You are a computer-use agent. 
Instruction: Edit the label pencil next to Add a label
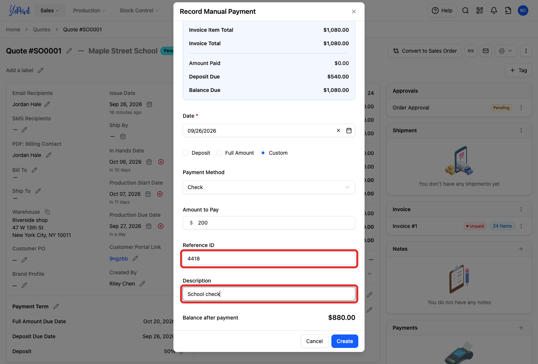point(41,70)
